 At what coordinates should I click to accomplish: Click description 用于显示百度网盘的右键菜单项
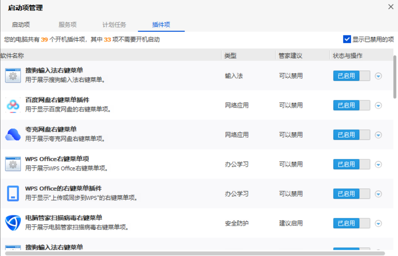(x=68, y=109)
